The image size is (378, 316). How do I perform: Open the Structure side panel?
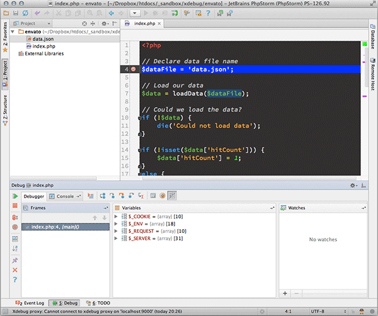click(x=5, y=110)
